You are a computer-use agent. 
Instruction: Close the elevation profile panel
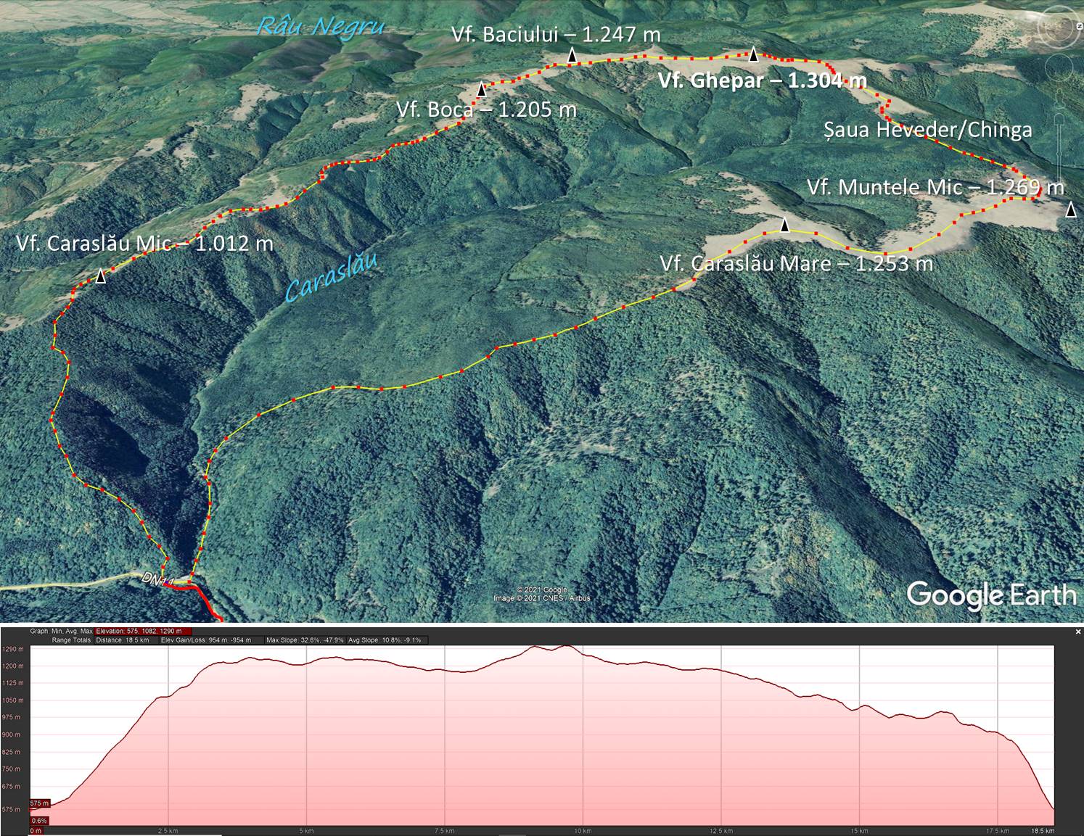1078,632
